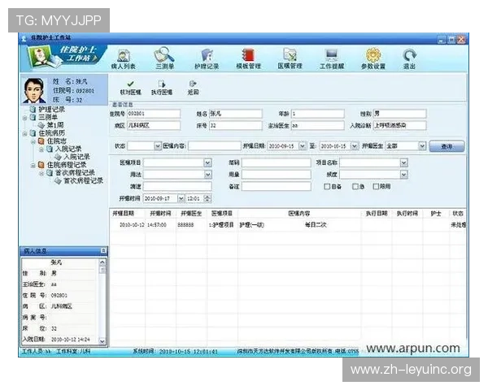The image size is (488, 390).
Task: Select the patient portrait photo
Action: (x=34, y=90)
